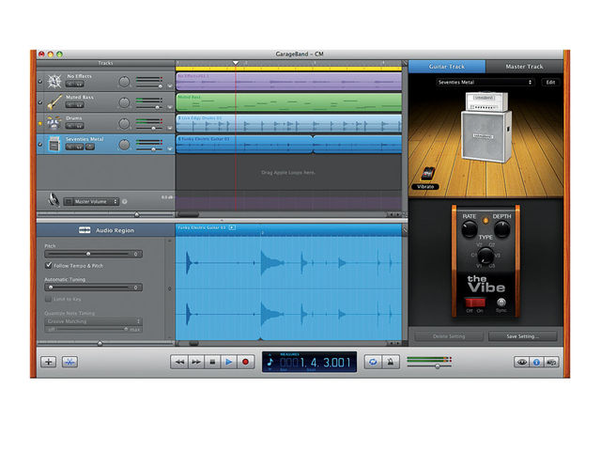Screen dimensions: 601x451
Task: Click the Tracks column header
Action: 105,63
